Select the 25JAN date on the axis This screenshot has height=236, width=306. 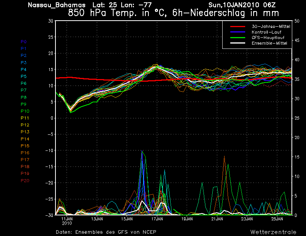click(277, 219)
